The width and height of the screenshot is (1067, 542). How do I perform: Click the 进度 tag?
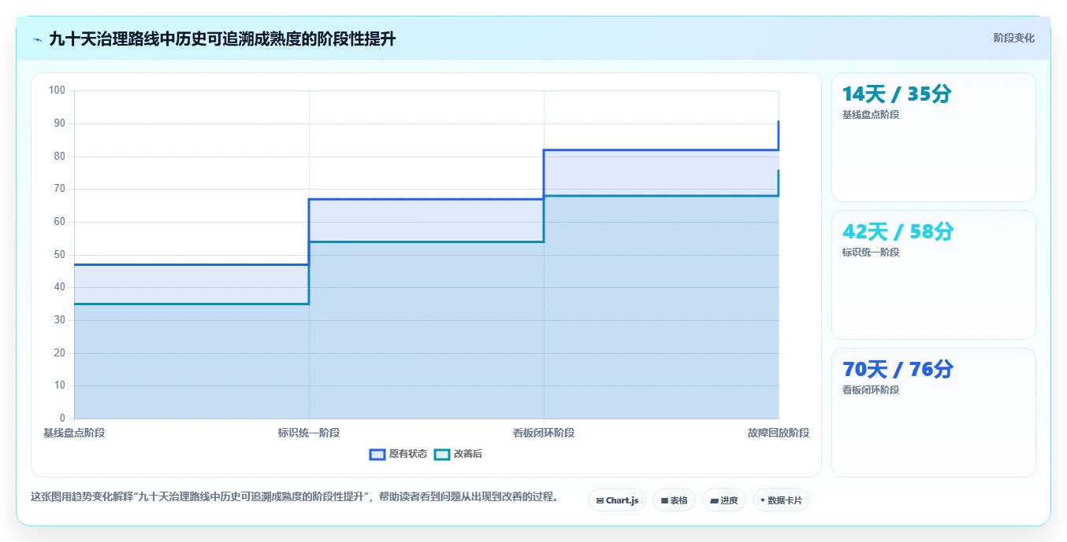(x=724, y=500)
